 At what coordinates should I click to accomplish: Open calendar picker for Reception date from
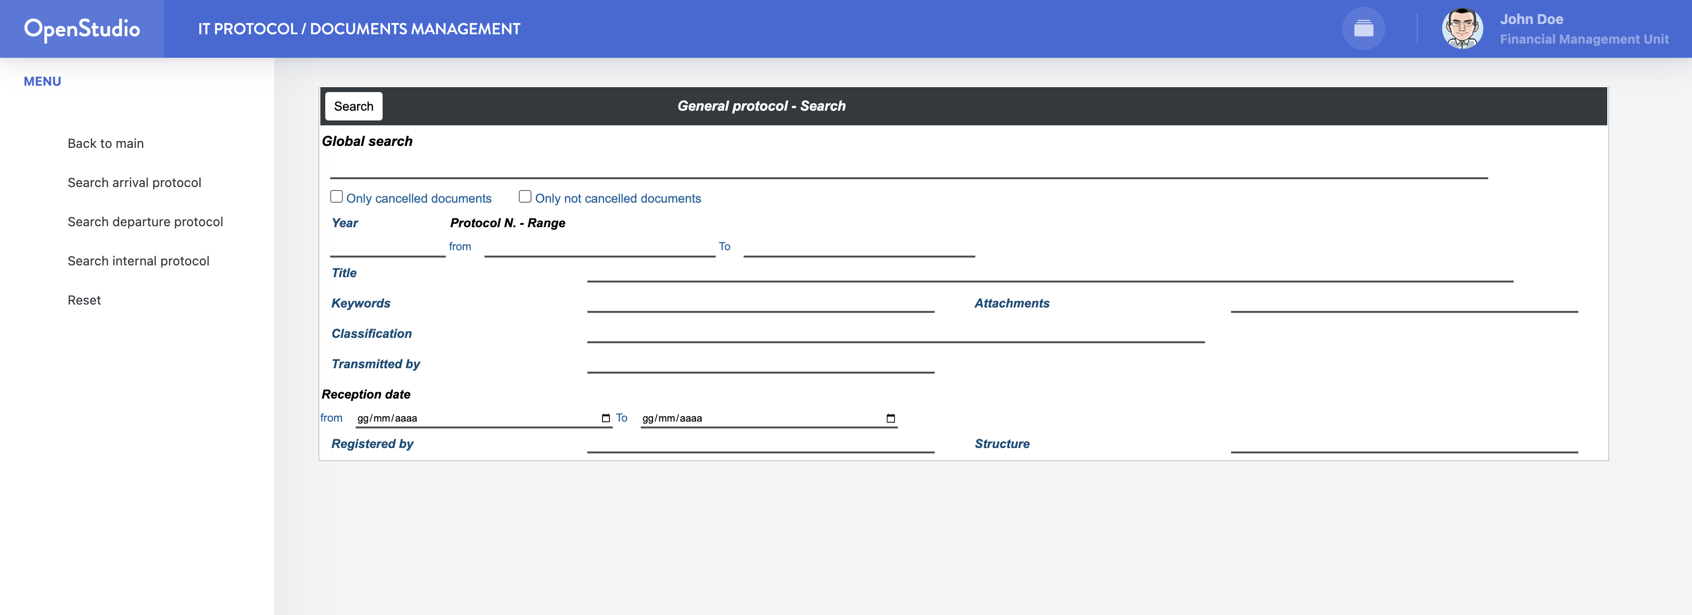[605, 418]
